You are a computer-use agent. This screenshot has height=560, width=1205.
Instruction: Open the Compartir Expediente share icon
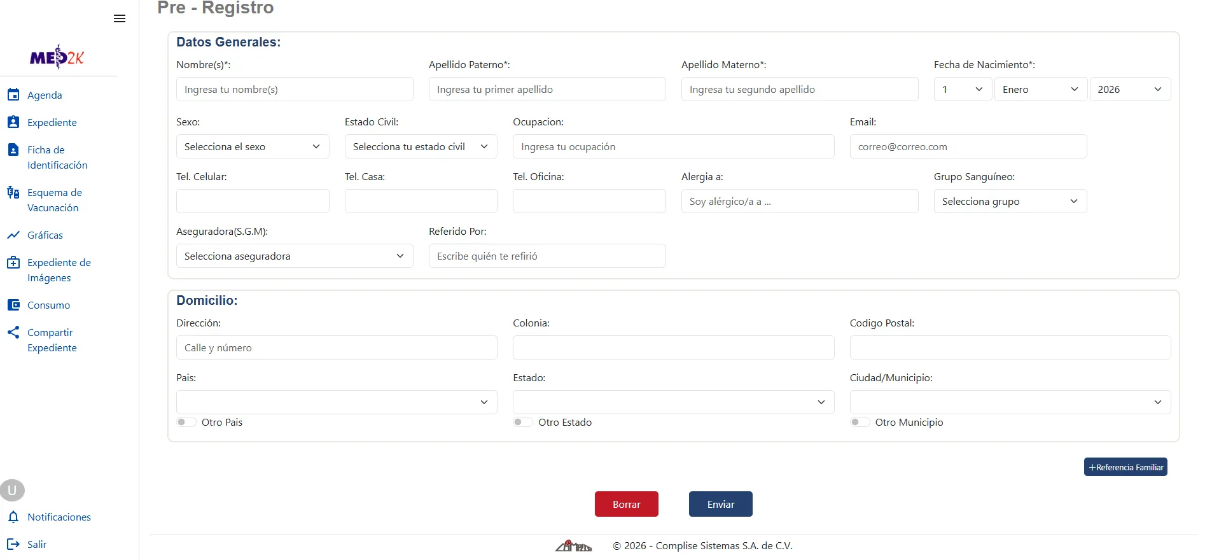pos(13,332)
